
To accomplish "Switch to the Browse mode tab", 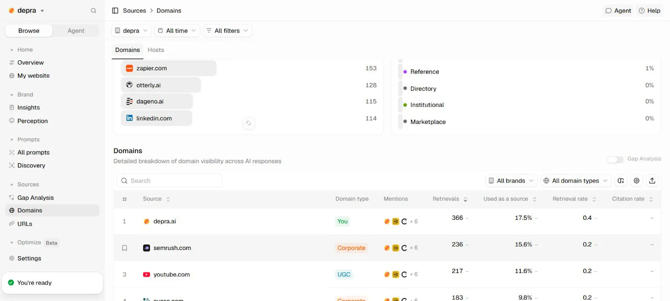I will (29, 31).
